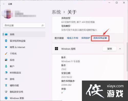Click the 关于 page title
Image resolution: width=128 pixels, height=101 pixels.
point(72,12)
